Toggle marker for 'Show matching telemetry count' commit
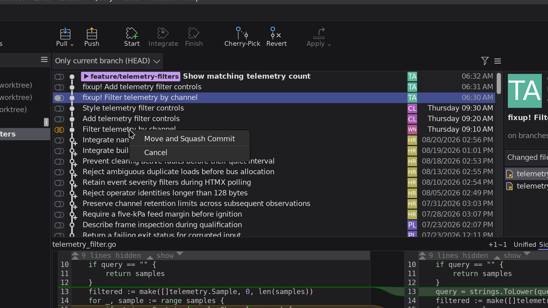The height and width of the screenshot is (308, 548). pos(59,77)
